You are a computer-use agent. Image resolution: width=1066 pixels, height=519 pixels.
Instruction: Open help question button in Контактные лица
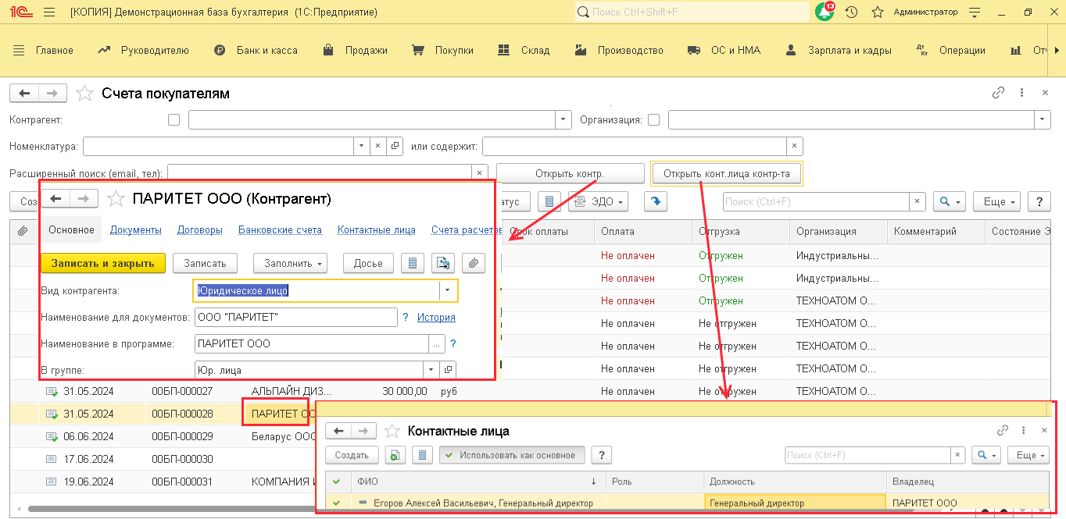pyautogui.click(x=601, y=455)
